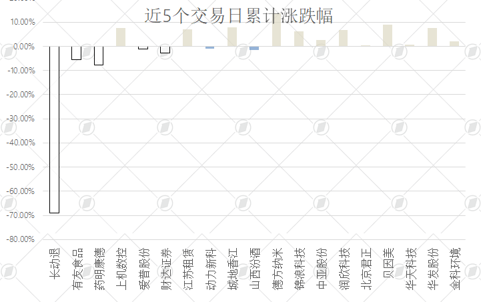Click y-axis value -70.00%
Viewport: 481px width, 302px height.
pyautogui.click(x=21, y=215)
